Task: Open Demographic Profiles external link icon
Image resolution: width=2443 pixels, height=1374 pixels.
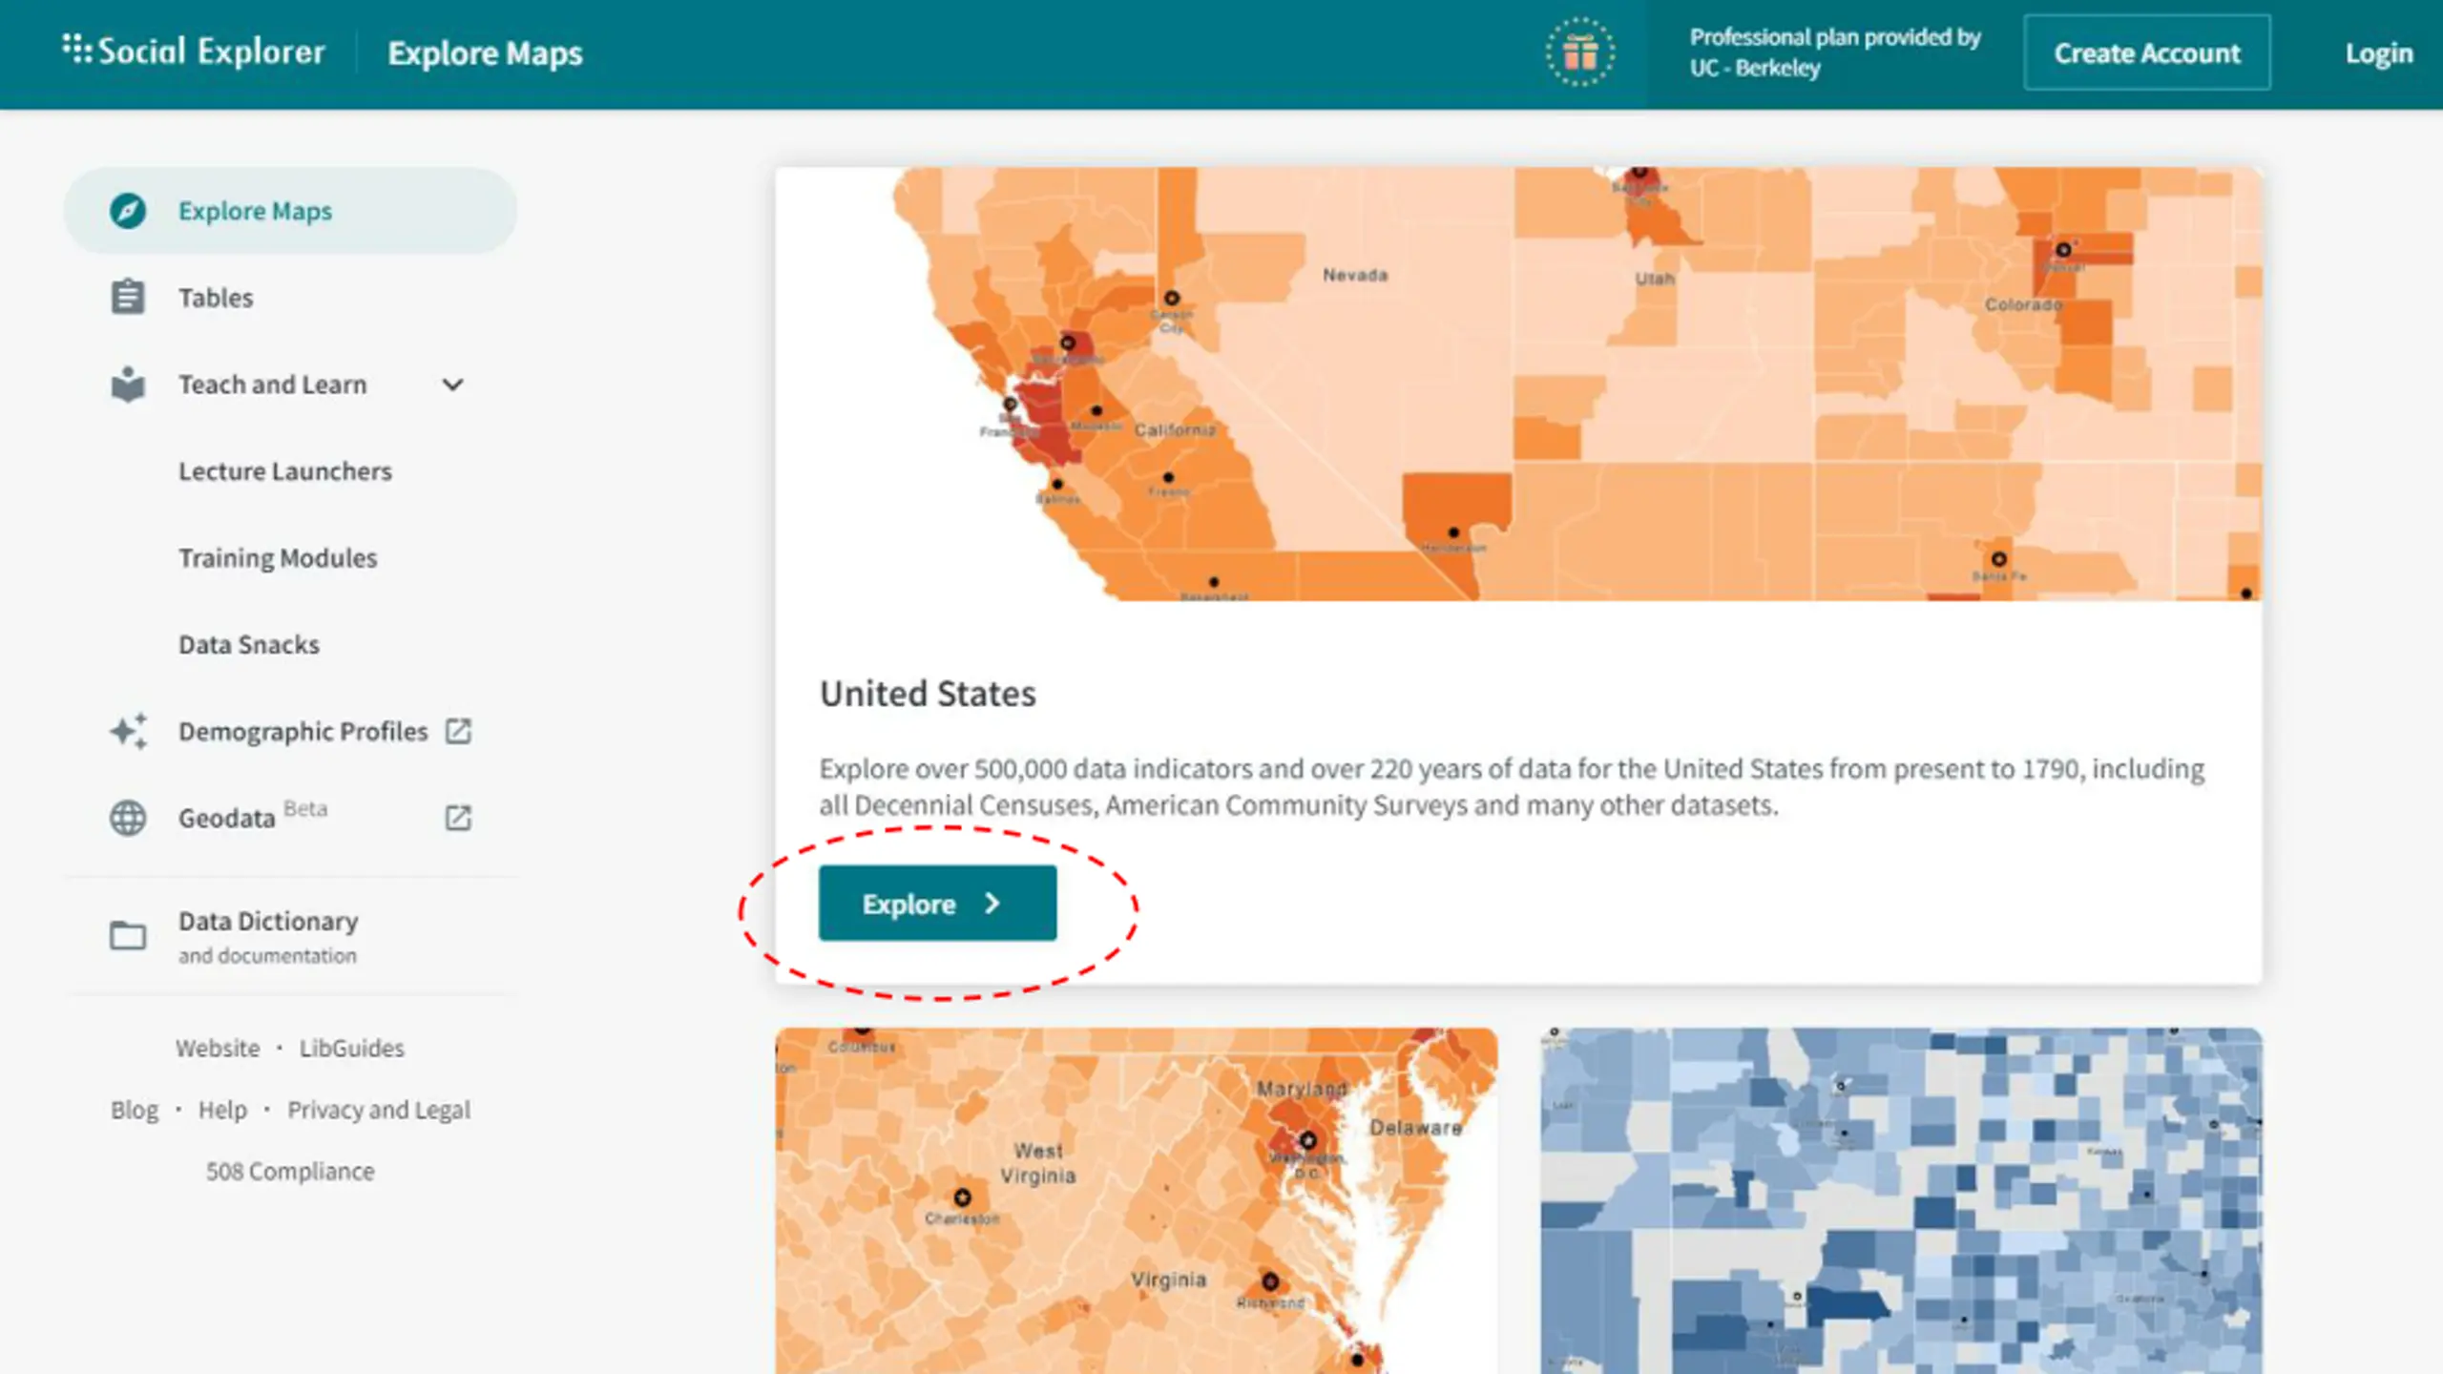Action: [458, 732]
